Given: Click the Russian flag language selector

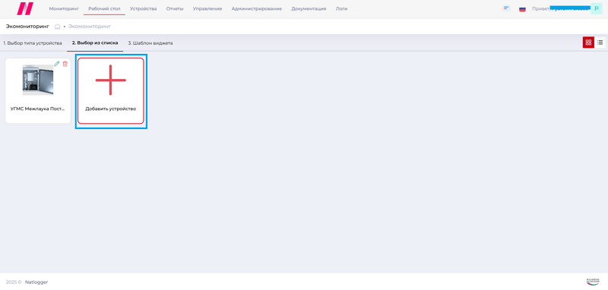Looking at the screenshot, I should [x=522, y=9].
